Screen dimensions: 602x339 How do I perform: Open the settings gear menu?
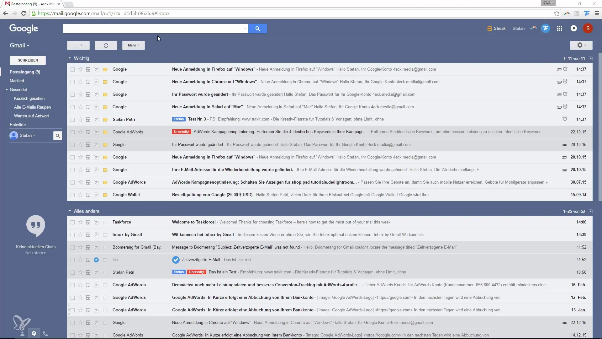pos(581,45)
